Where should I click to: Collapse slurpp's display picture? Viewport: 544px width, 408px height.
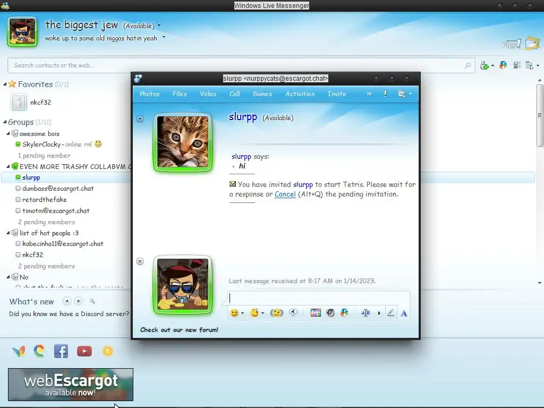(x=140, y=119)
